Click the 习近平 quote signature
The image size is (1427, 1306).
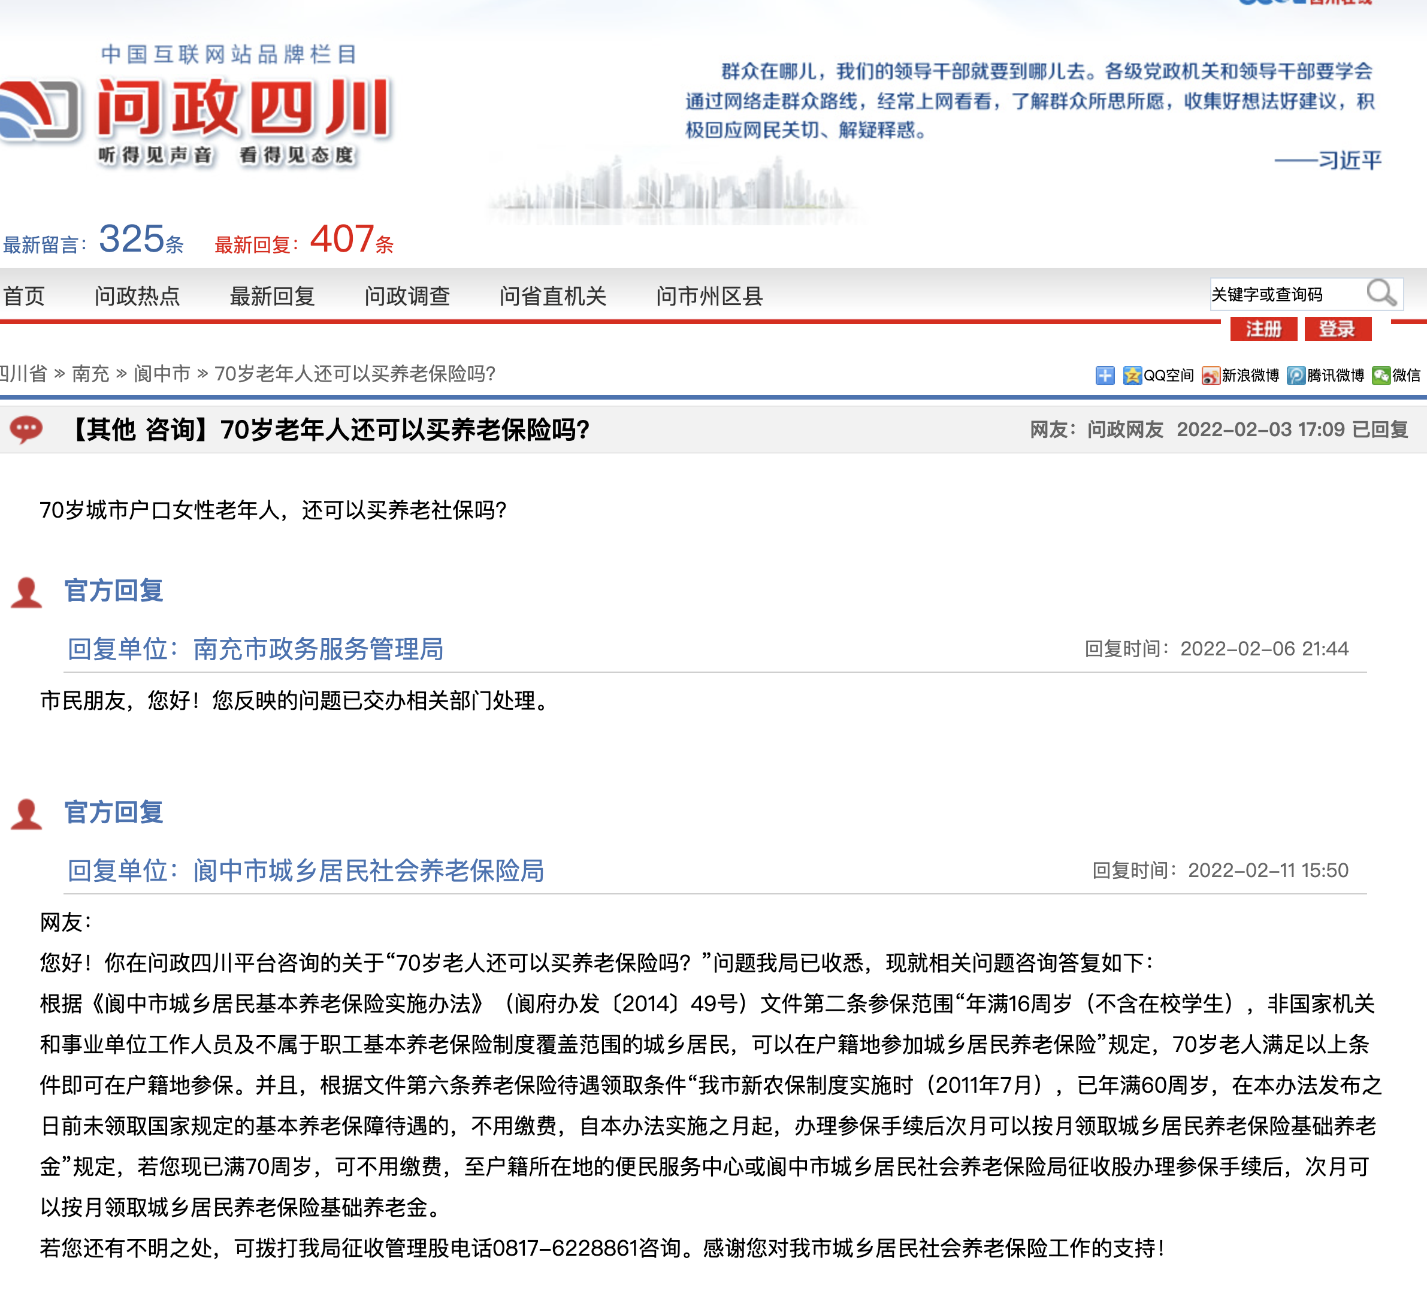tap(1349, 160)
